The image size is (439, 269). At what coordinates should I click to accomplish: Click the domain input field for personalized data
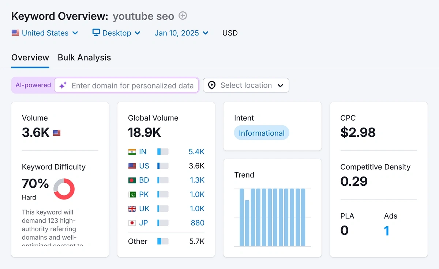[127, 86]
